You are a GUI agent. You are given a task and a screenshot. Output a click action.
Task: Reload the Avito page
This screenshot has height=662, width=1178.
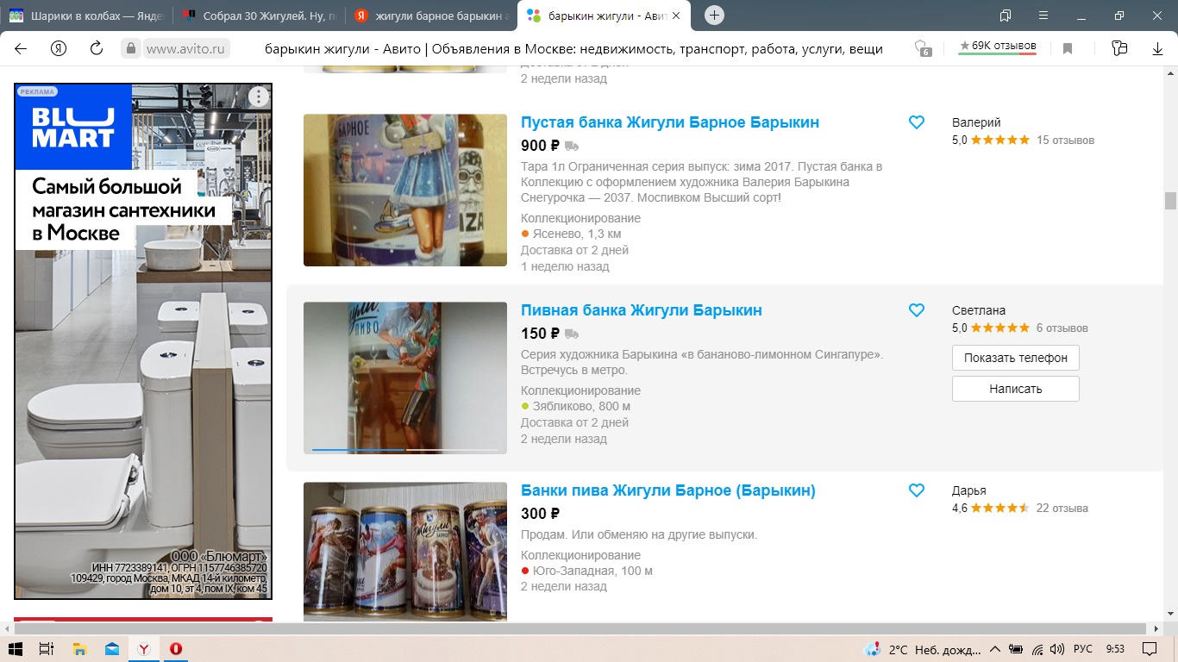pos(97,48)
